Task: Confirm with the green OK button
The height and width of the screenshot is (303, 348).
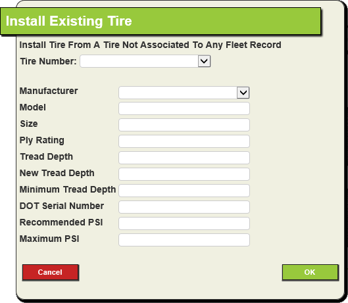Action: coord(310,272)
